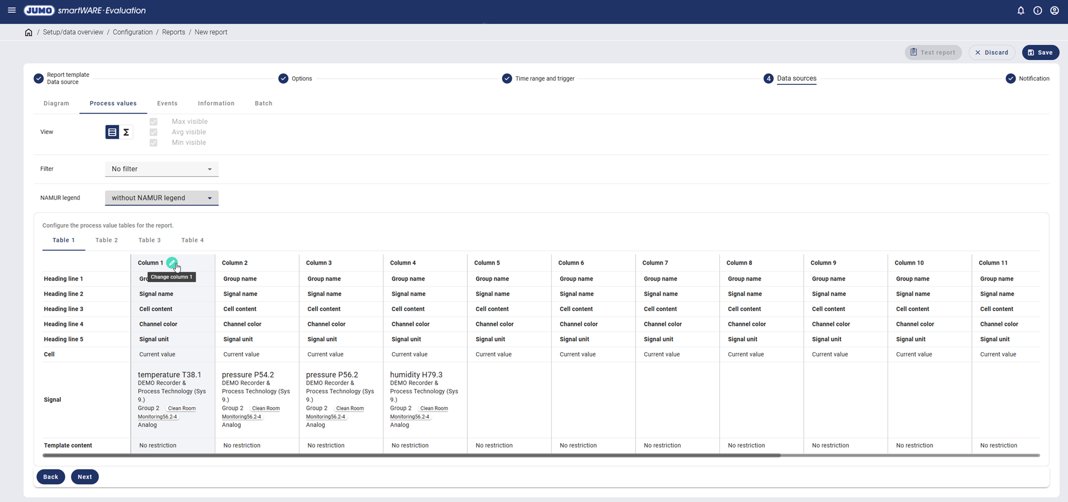
Task: Switch to the Events tab
Action: coord(167,103)
